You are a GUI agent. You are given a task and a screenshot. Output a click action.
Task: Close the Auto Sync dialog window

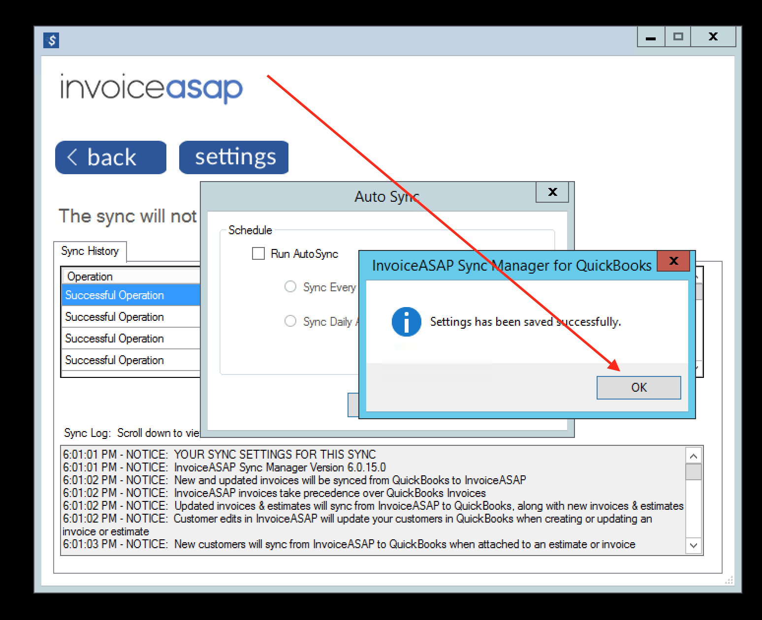[552, 192]
